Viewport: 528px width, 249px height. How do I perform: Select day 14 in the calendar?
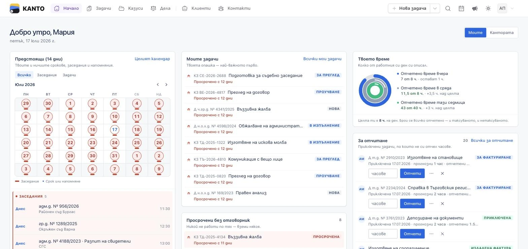(x=48, y=130)
